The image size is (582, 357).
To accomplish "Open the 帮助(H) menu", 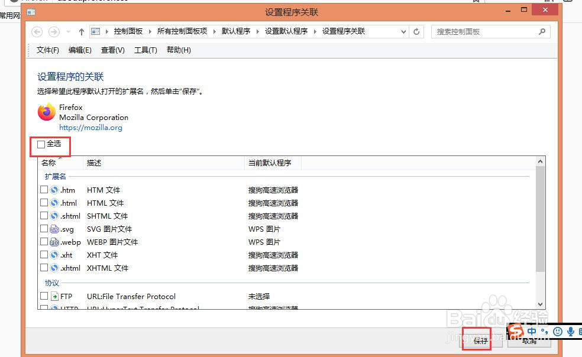I will [x=179, y=50].
